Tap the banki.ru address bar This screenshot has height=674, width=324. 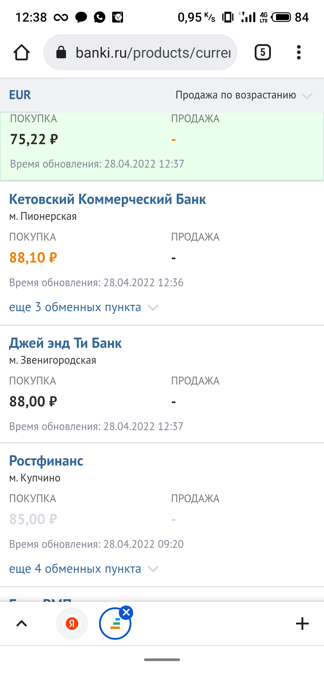click(x=153, y=53)
